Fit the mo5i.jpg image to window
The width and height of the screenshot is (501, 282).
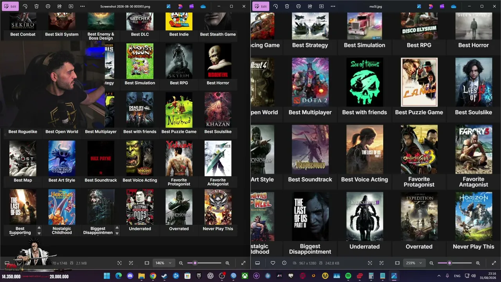(x=397, y=263)
